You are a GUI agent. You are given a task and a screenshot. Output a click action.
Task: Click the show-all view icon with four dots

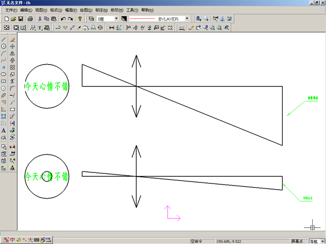pyautogui.click(x=7, y=27)
